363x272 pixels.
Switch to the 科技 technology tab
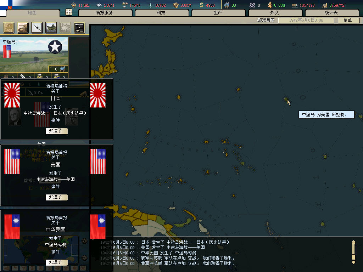point(162,13)
